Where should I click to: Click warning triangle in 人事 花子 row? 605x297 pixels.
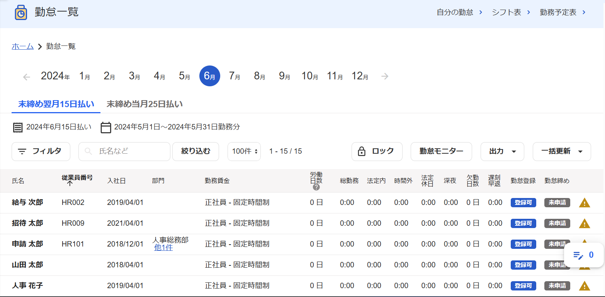pyautogui.click(x=585, y=286)
